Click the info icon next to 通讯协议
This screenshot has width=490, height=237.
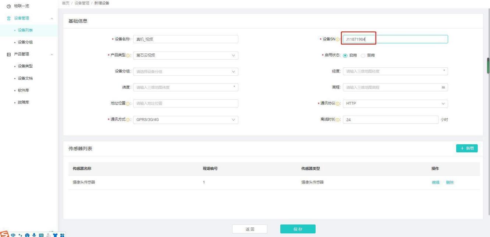tap(338, 103)
